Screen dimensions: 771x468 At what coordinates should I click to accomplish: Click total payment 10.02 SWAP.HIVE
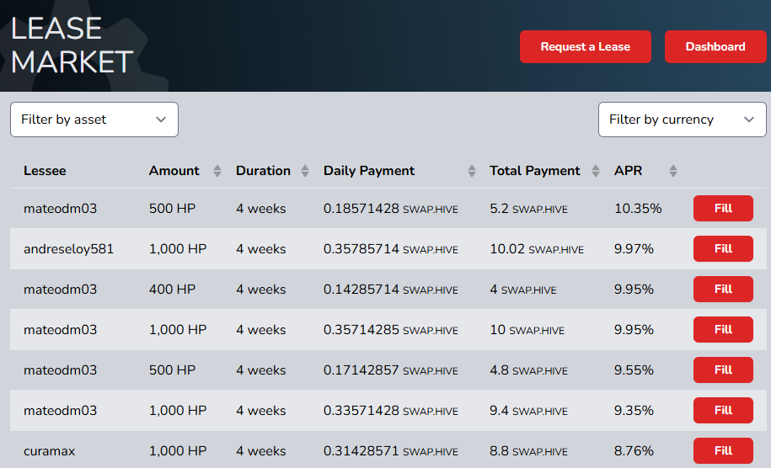[537, 249]
